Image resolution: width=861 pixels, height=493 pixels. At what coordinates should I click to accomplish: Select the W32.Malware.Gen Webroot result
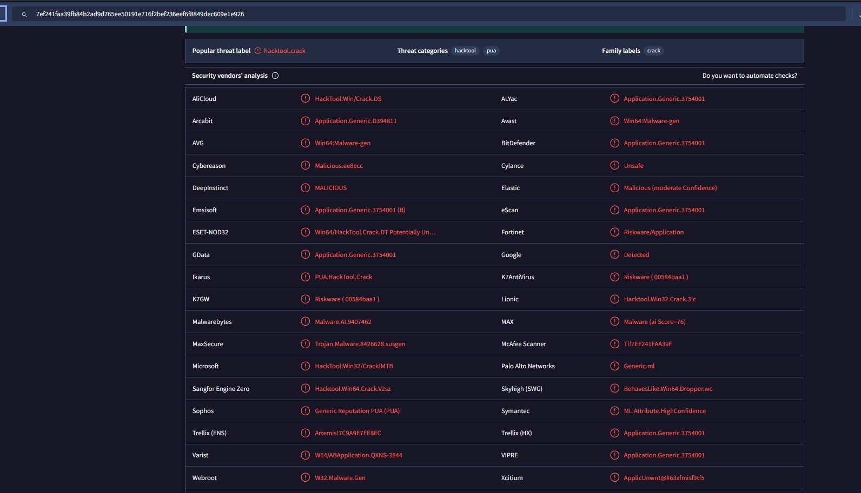click(340, 478)
